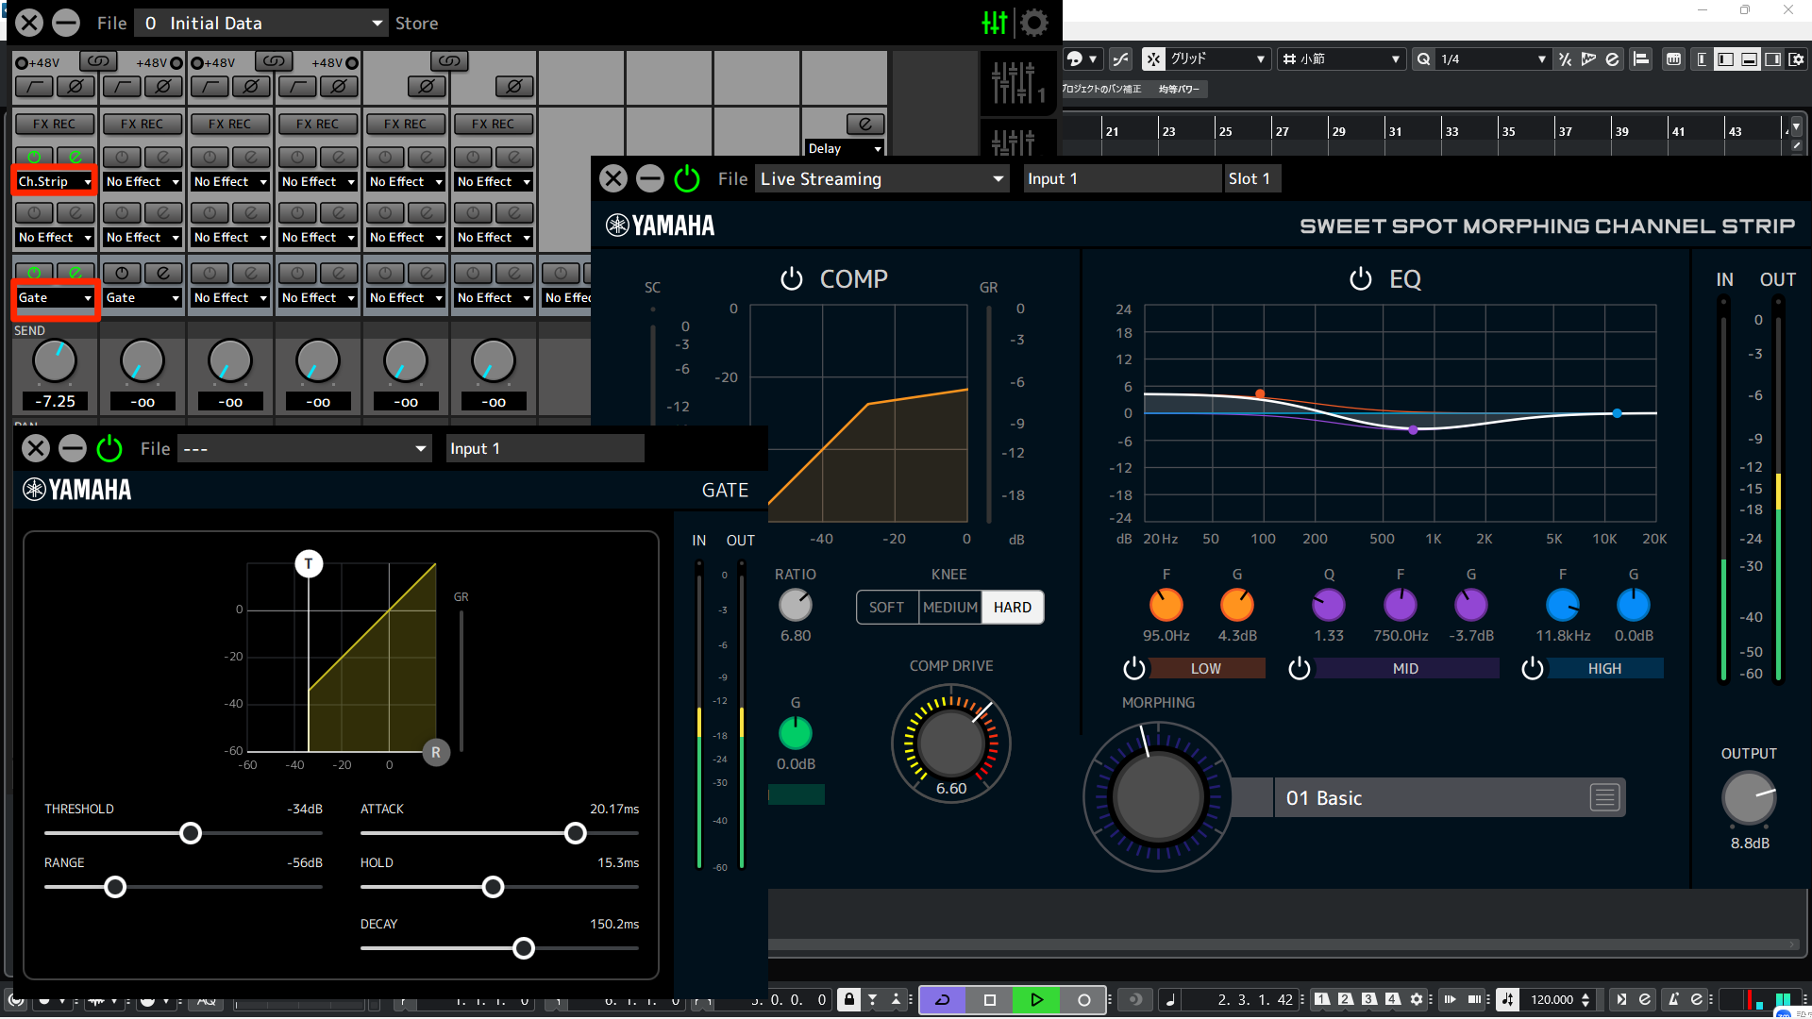Toggle the LOW band power
Image resolution: width=1812 pixels, height=1019 pixels.
(1134, 669)
